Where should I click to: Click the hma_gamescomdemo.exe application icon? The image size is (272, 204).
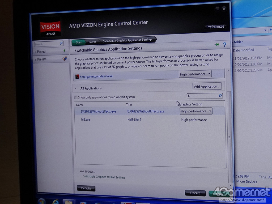click(x=77, y=76)
